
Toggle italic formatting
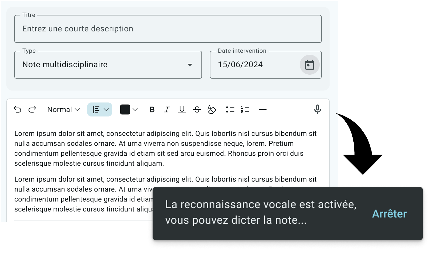[x=167, y=110]
